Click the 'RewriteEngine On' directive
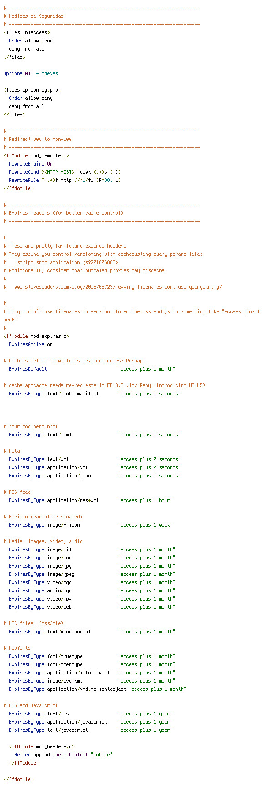Screen dimensions: 273x787 click(30, 164)
